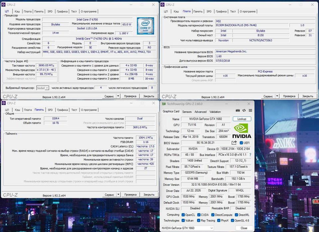This screenshot has width=319, height=232.
Task: Toggle the Vulkan checkbox
Action: (183, 220)
